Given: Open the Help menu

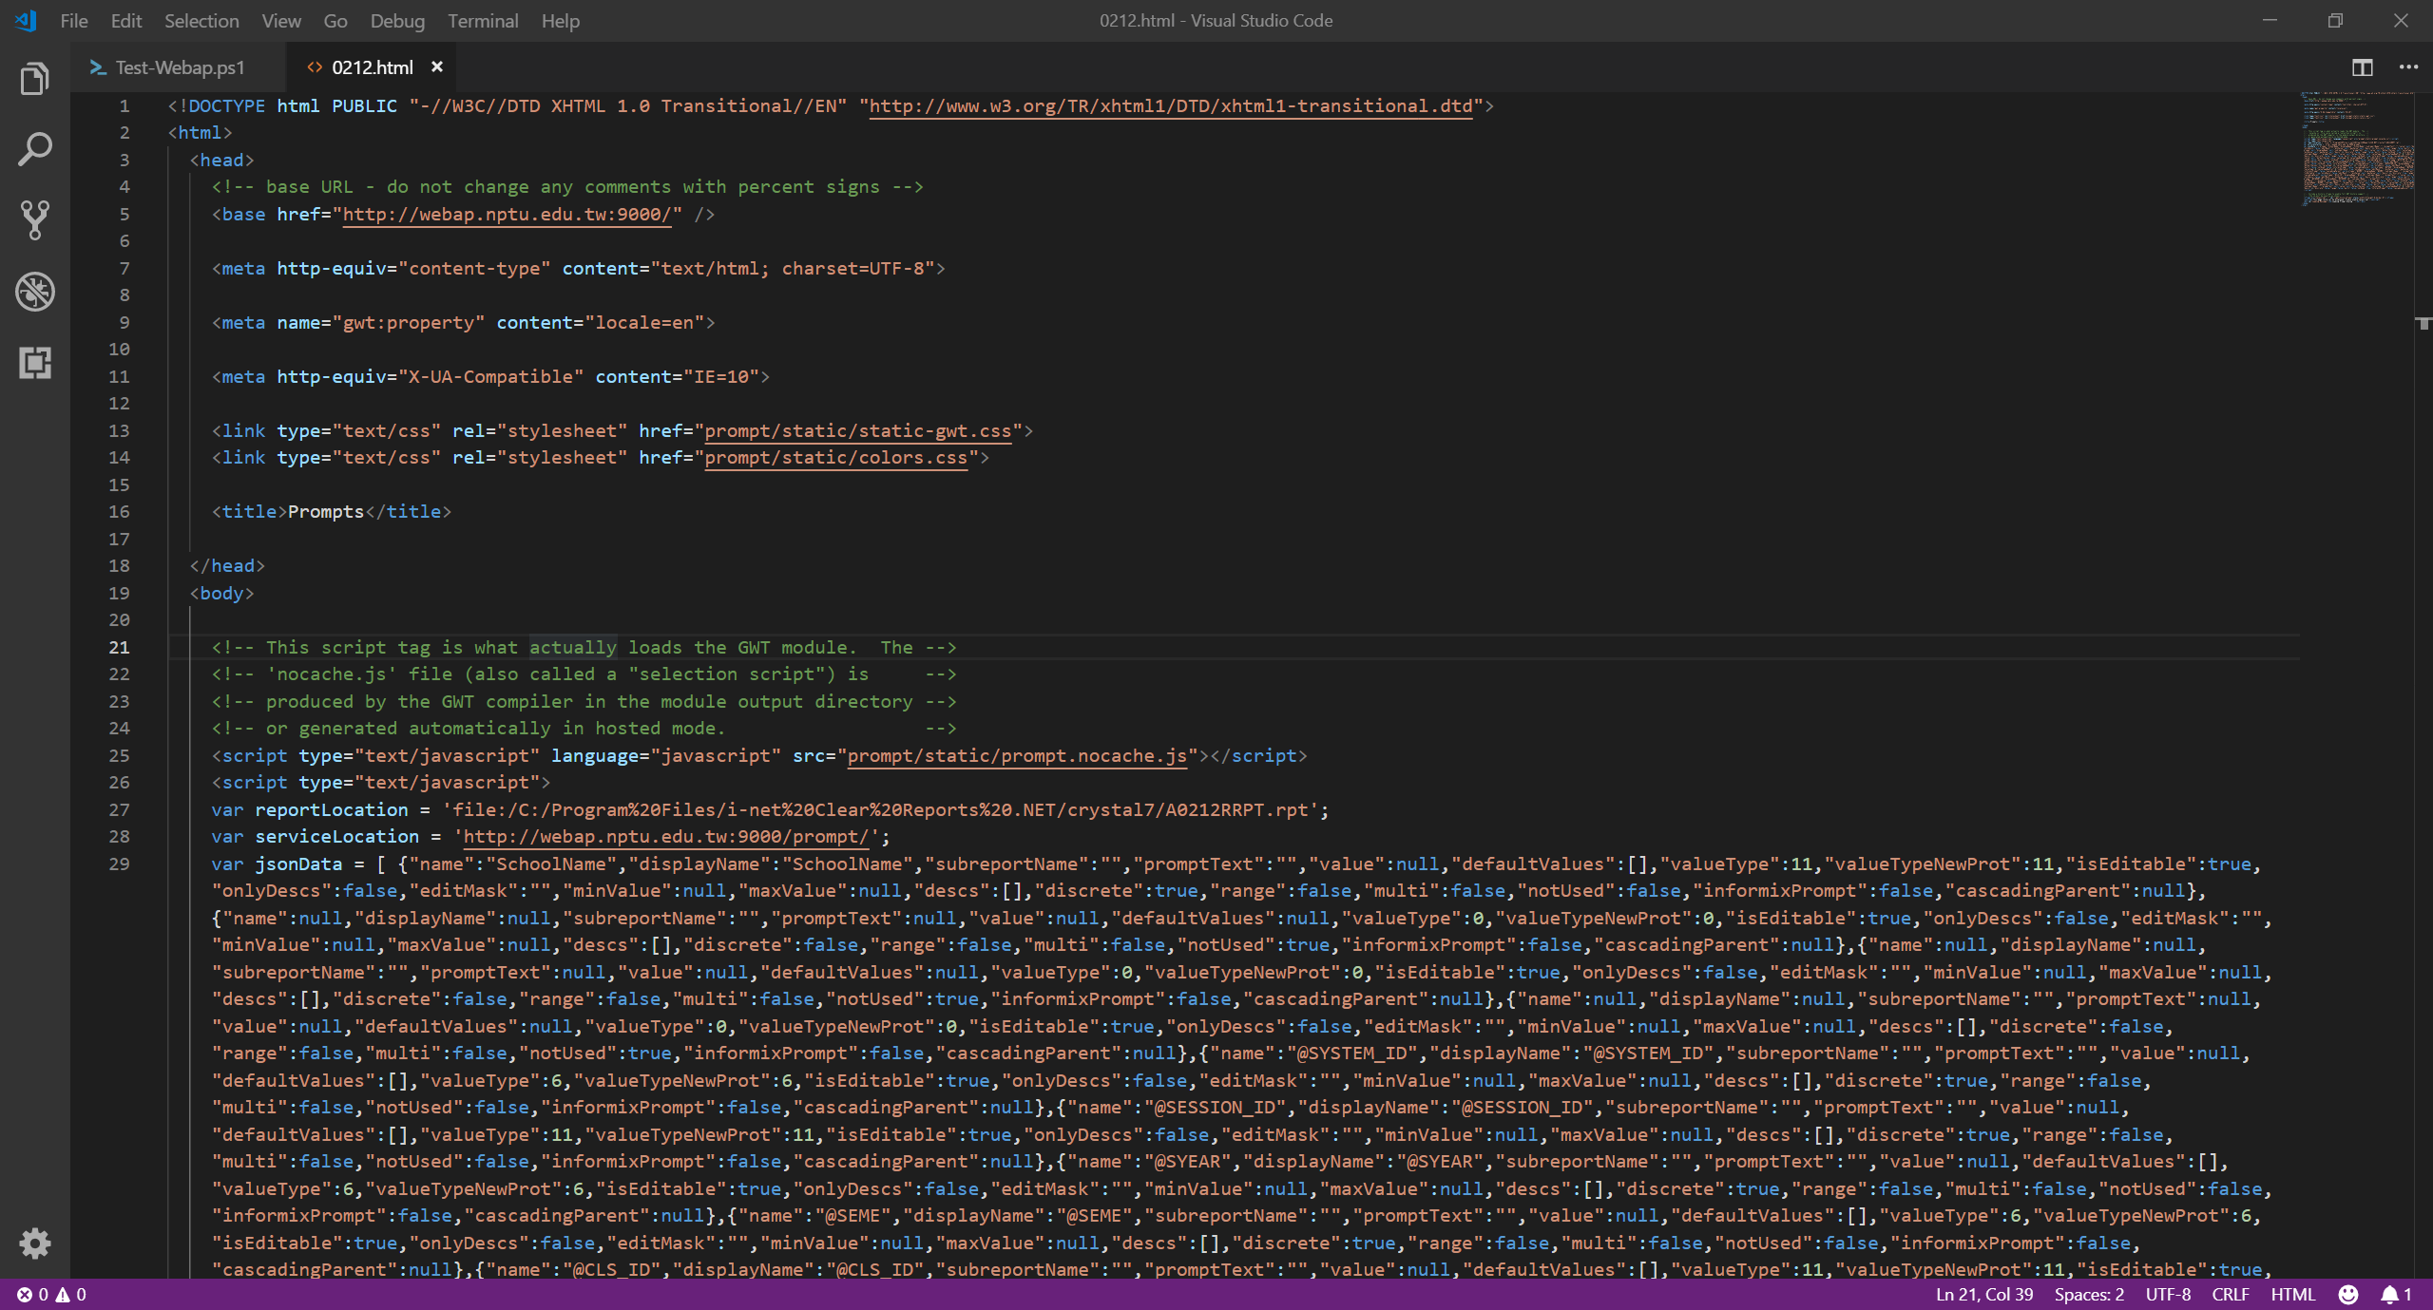Looking at the screenshot, I should (x=561, y=21).
